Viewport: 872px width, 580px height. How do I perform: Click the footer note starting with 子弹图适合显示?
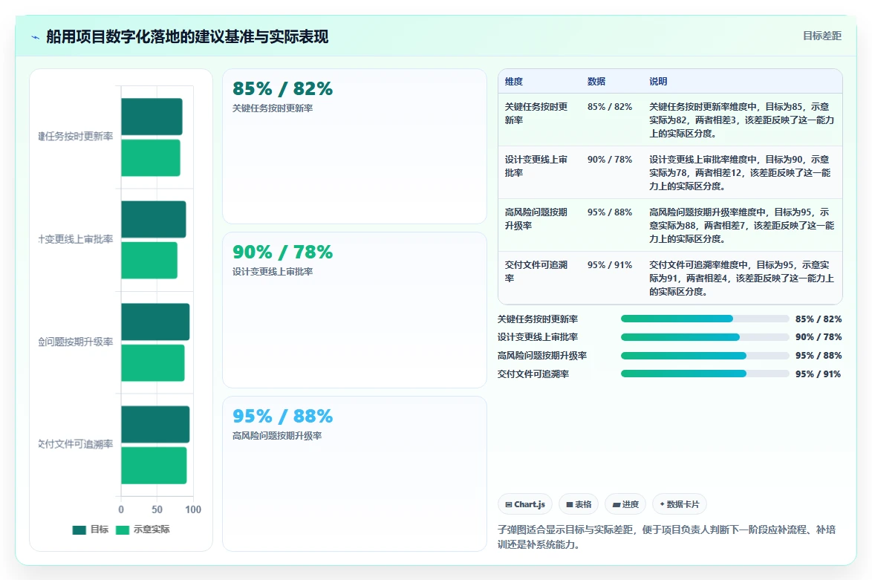click(666, 537)
